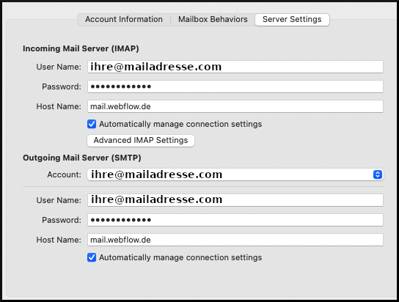
Task: Select the Server Settings tab
Action: (x=292, y=19)
